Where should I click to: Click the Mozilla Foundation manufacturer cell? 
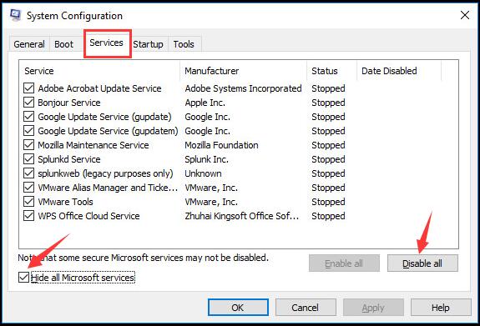point(221,145)
